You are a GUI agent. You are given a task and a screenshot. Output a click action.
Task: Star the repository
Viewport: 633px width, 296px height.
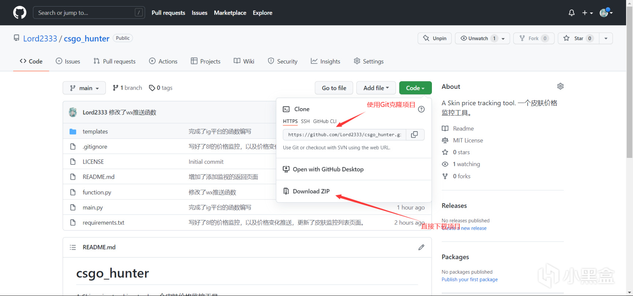pyautogui.click(x=578, y=38)
